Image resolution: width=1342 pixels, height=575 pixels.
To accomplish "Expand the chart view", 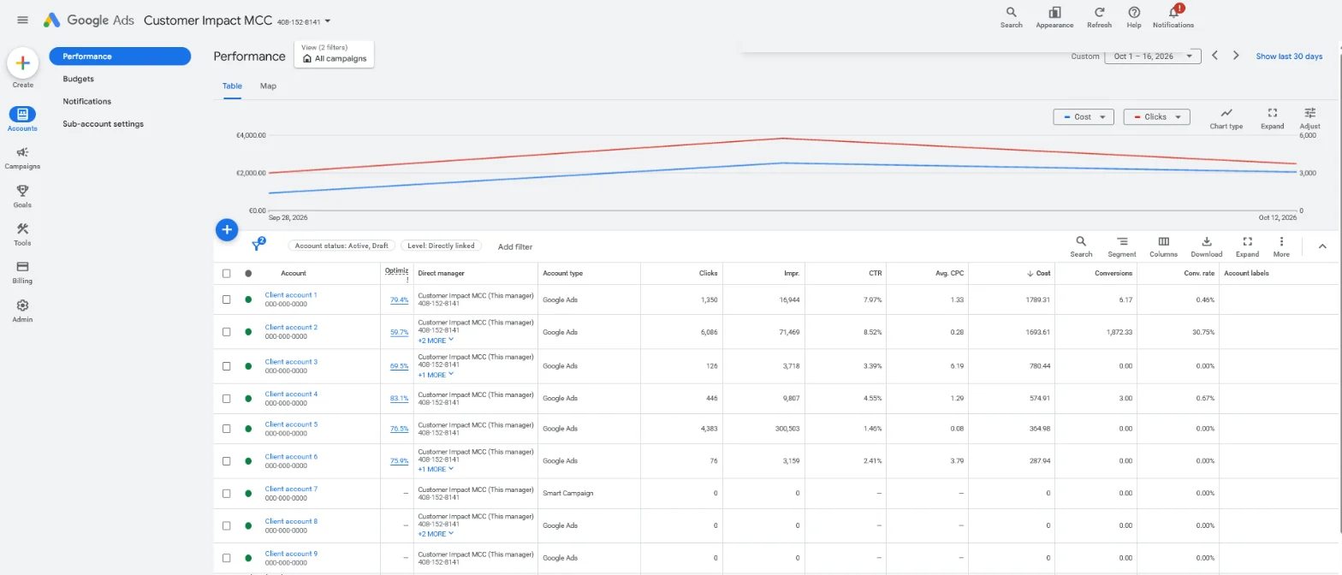I will point(1272,118).
